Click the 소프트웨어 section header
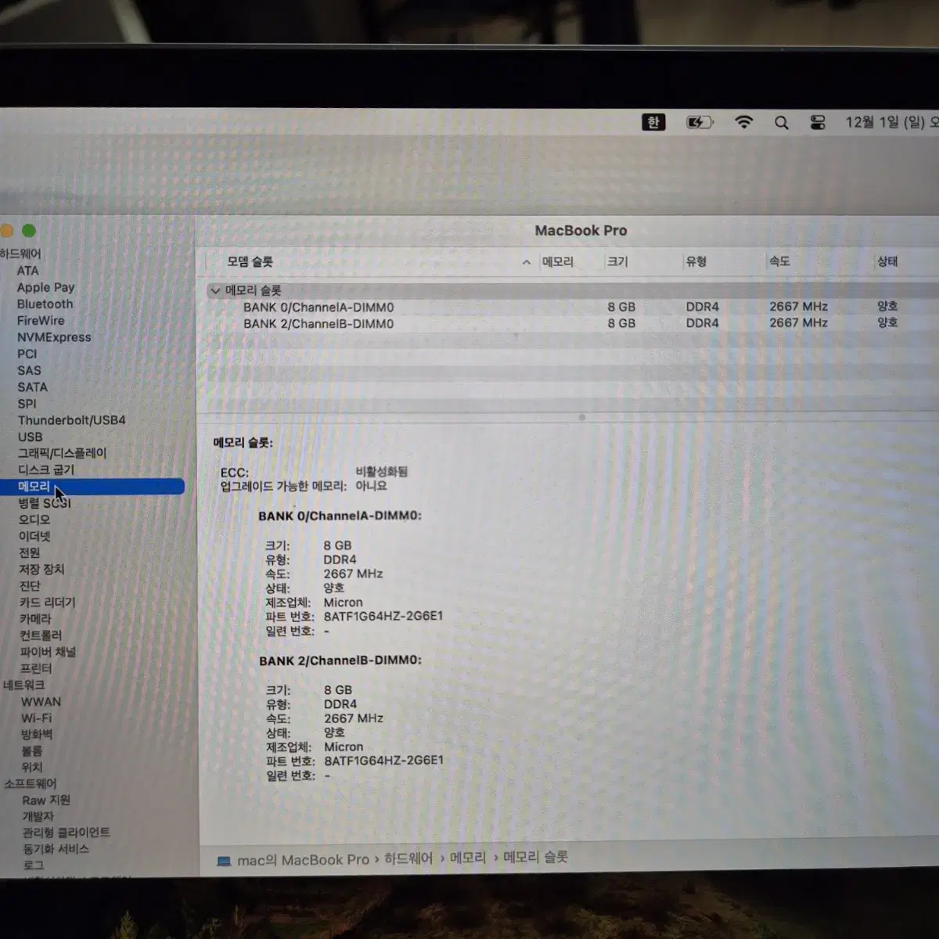 point(30,783)
